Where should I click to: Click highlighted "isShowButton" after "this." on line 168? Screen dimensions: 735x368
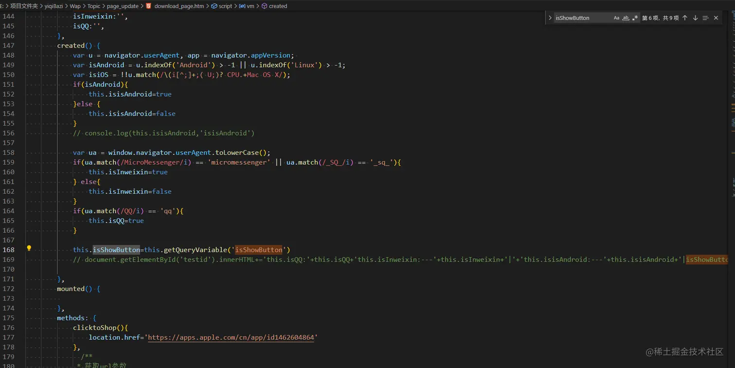click(x=117, y=250)
